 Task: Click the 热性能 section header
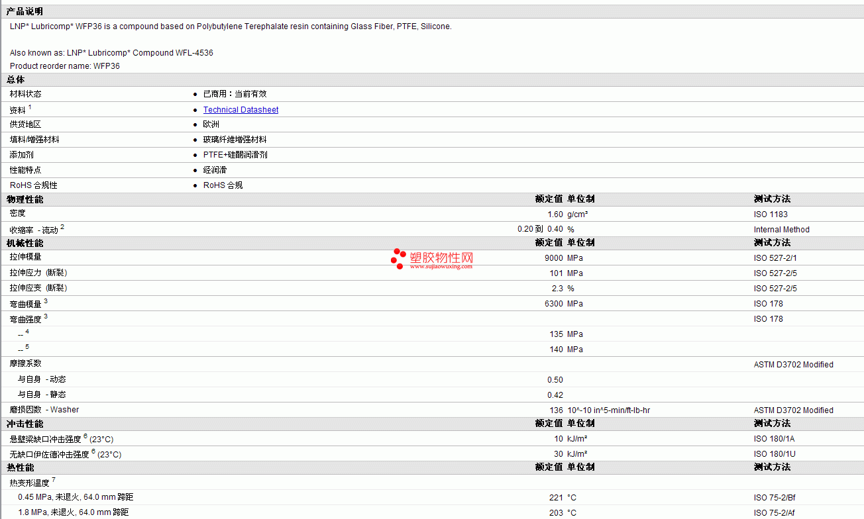20,467
